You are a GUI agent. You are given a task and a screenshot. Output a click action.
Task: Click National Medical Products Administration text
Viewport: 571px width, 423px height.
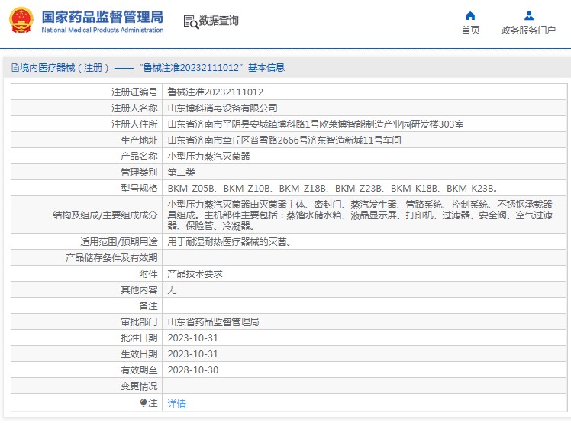[102, 30]
